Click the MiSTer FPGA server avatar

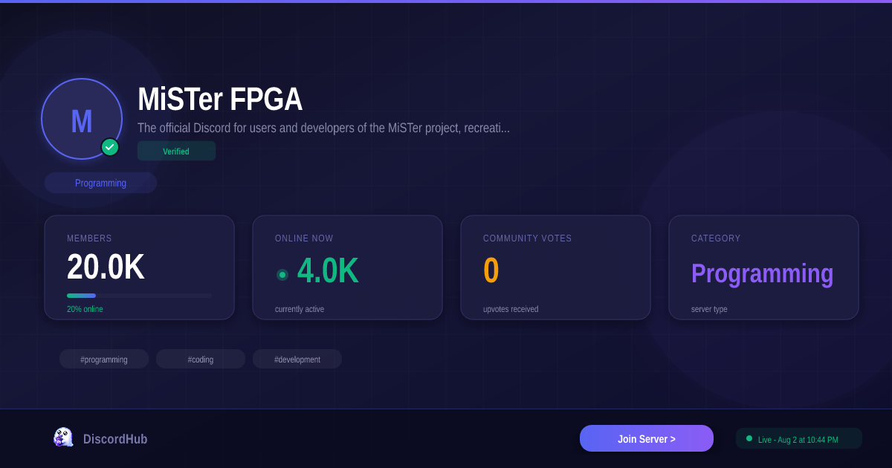point(82,119)
